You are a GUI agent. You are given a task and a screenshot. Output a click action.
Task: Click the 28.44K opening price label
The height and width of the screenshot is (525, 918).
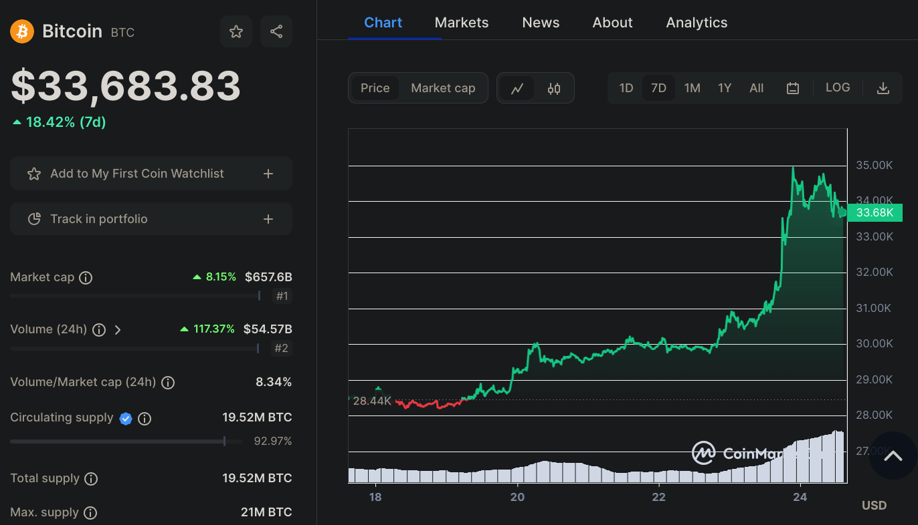[x=371, y=401]
